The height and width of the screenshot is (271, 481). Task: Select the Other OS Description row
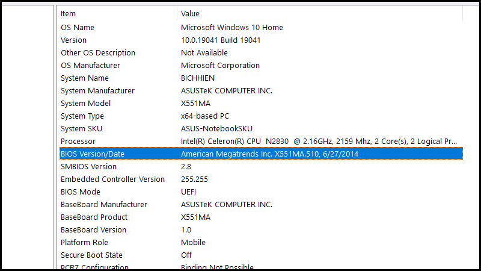tap(98, 52)
